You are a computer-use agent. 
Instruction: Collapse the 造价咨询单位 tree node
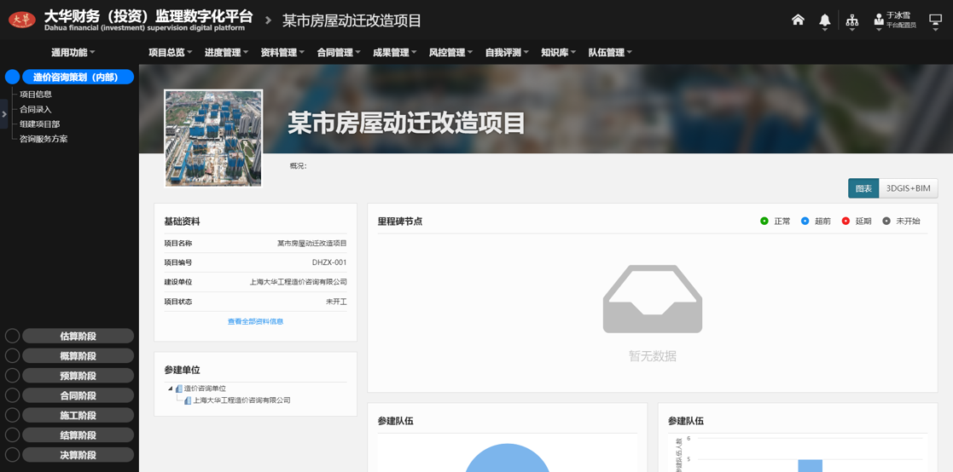coord(170,389)
